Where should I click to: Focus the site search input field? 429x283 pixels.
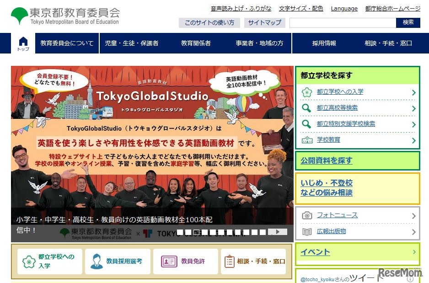[343, 23]
